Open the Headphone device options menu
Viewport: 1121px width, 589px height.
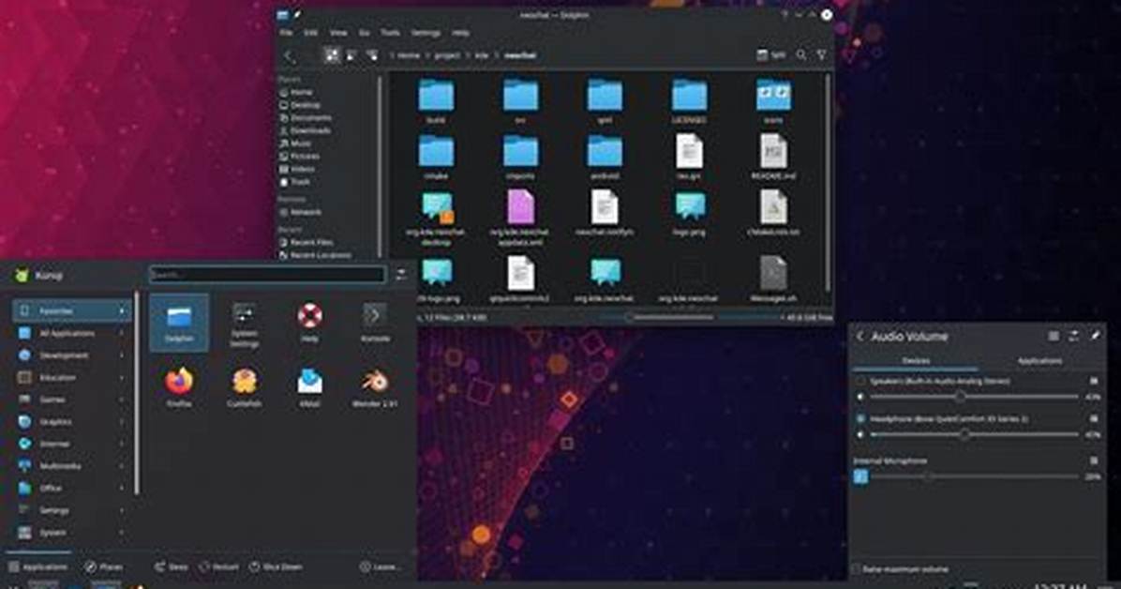click(1094, 418)
